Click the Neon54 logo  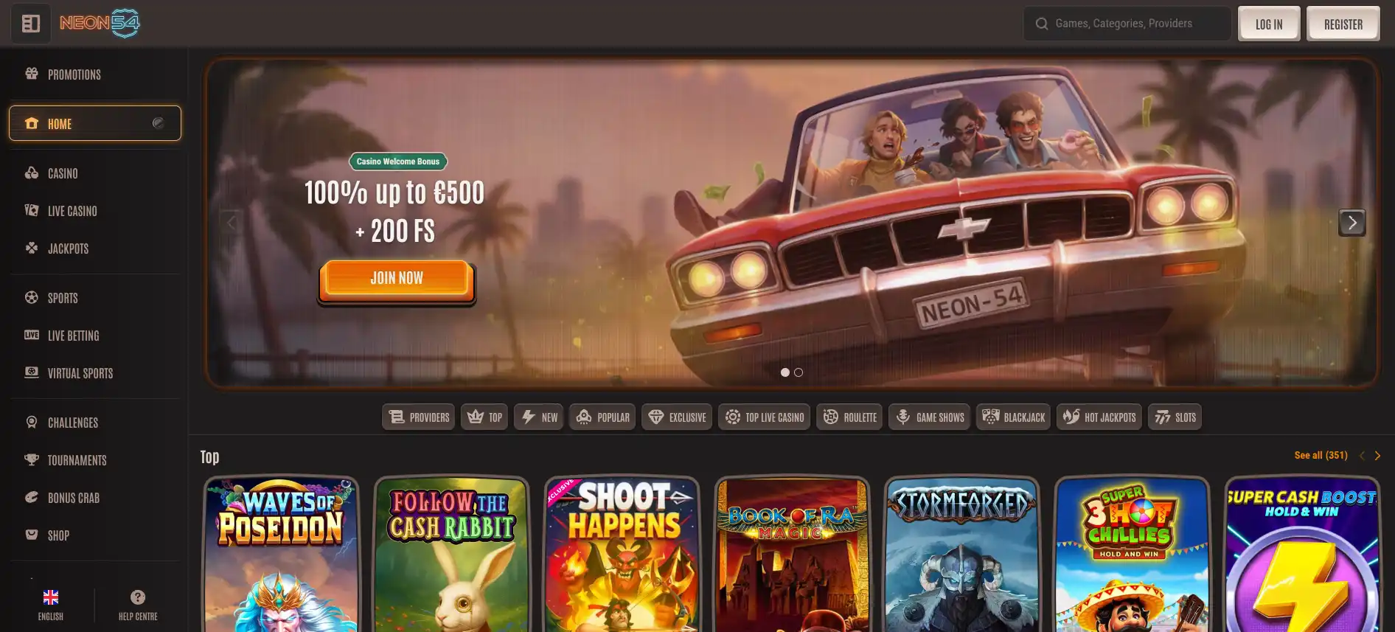coord(100,24)
